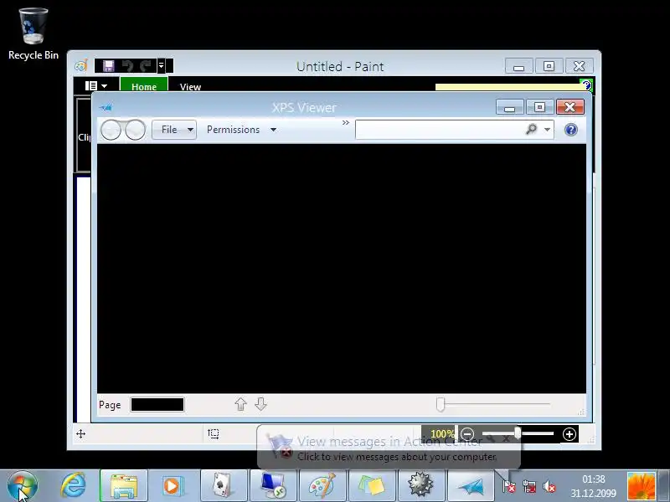Image resolution: width=670 pixels, height=502 pixels.
Task: Open the search options dropdown arrow in XPS Viewer
Action: click(548, 130)
